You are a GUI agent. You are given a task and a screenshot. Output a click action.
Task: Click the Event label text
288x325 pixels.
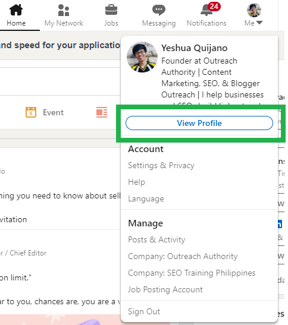pos(53,112)
